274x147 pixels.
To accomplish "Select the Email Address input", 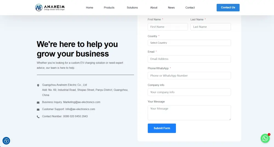I will (x=189, y=59).
